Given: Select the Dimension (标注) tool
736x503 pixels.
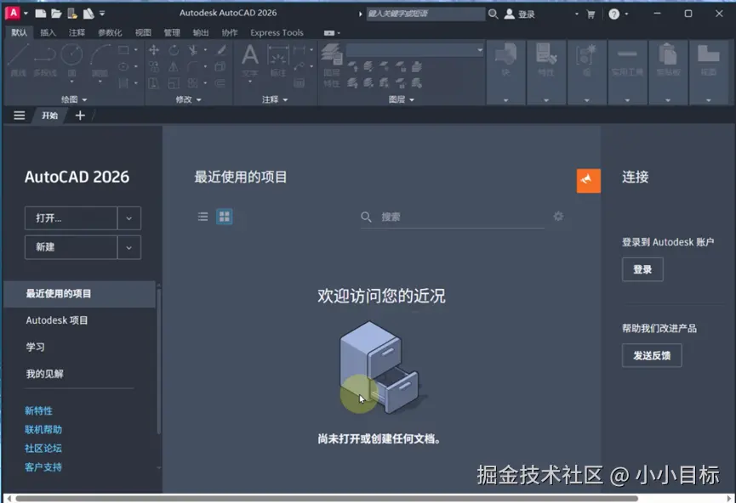Looking at the screenshot, I should pos(278,60).
